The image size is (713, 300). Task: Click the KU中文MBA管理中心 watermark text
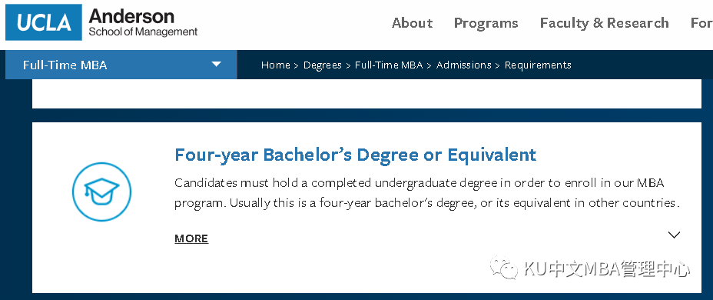(x=607, y=269)
